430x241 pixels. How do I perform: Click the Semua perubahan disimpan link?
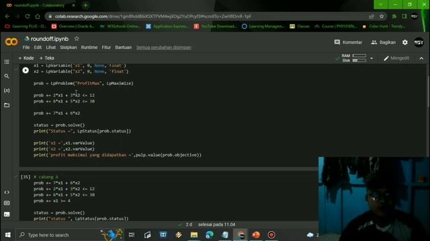(164, 48)
